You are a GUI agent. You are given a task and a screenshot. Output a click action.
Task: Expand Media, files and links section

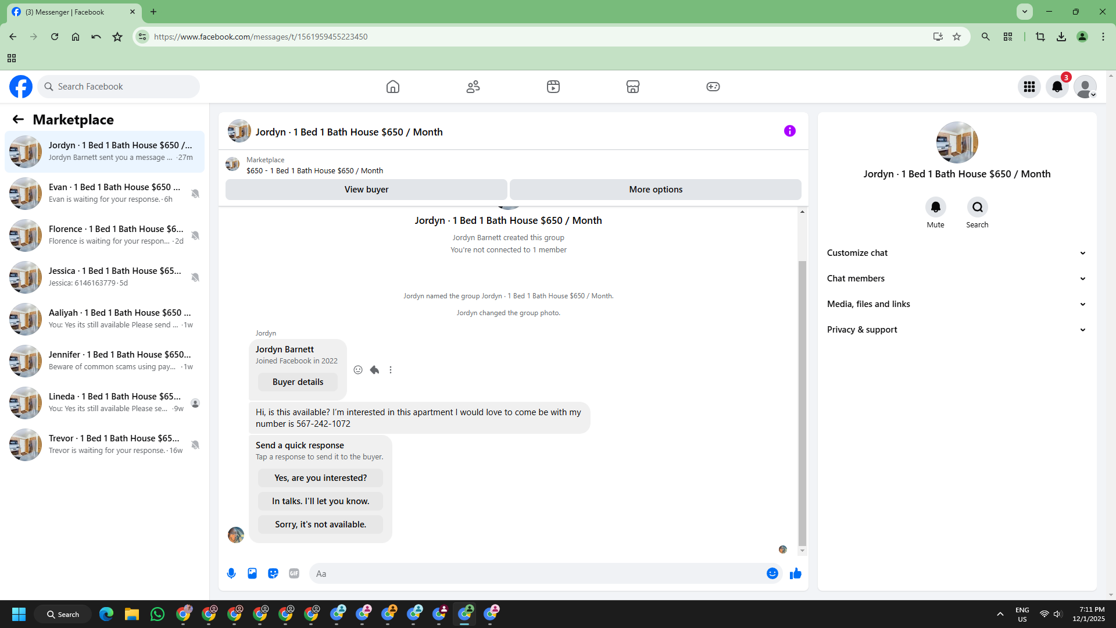(x=957, y=304)
